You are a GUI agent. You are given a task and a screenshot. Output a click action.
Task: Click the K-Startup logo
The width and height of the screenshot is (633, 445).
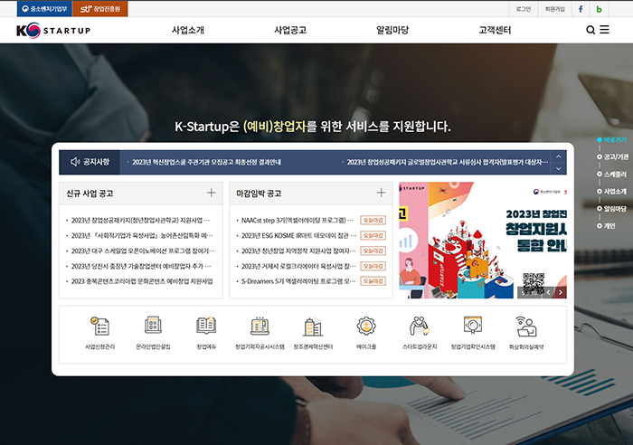click(x=53, y=30)
